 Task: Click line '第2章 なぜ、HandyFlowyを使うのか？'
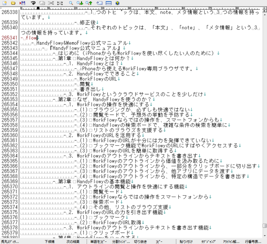105,99
